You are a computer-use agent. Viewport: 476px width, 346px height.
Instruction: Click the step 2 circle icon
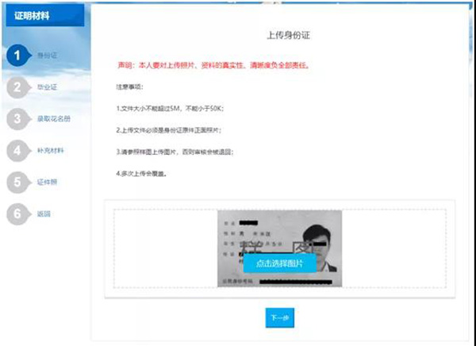click(17, 87)
